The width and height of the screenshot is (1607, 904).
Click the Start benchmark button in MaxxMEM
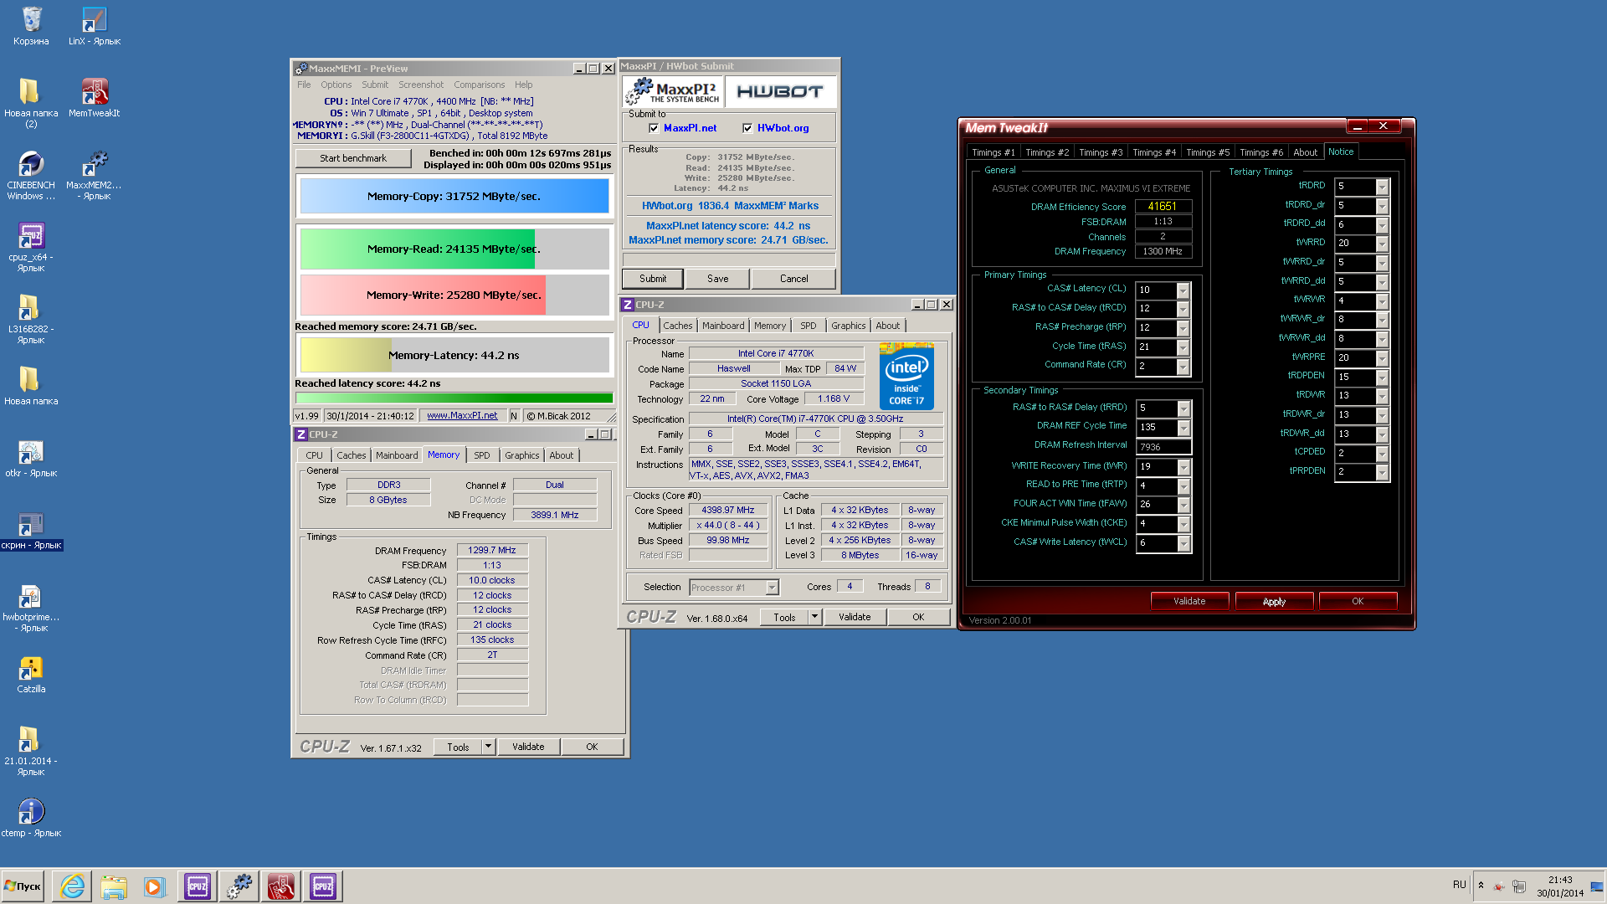point(353,158)
